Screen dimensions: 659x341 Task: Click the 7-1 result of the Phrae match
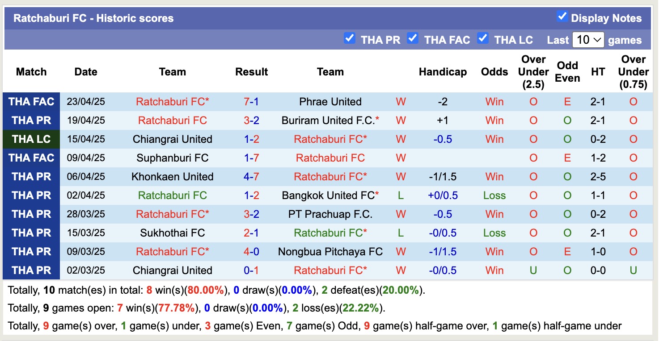click(251, 101)
